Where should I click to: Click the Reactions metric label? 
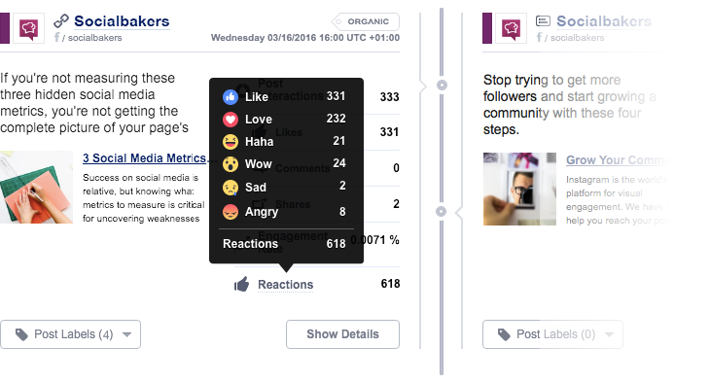(x=286, y=285)
